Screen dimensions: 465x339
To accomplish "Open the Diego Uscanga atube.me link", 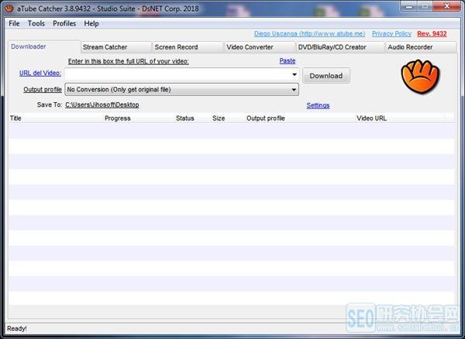I will (309, 33).
